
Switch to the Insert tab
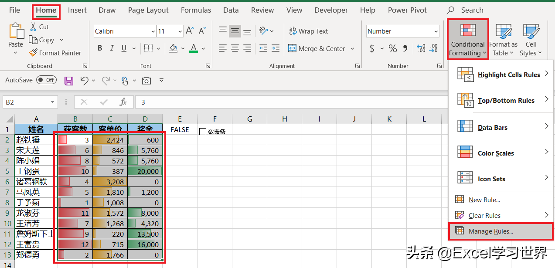[x=77, y=10]
